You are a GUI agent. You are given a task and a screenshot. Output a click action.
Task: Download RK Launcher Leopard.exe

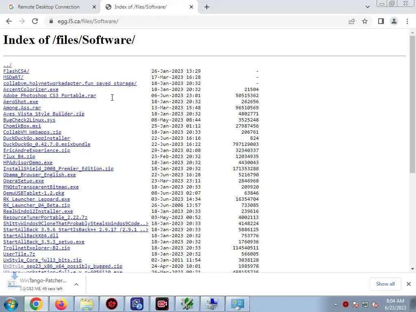click(37, 199)
